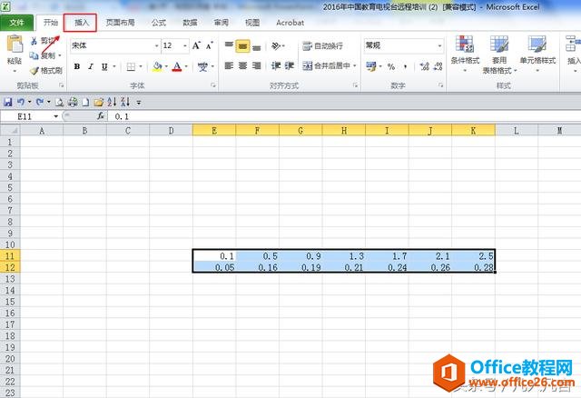The width and height of the screenshot is (581, 398).
Task: Click the format painter 格式刷 icon
Action: (x=34, y=70)
